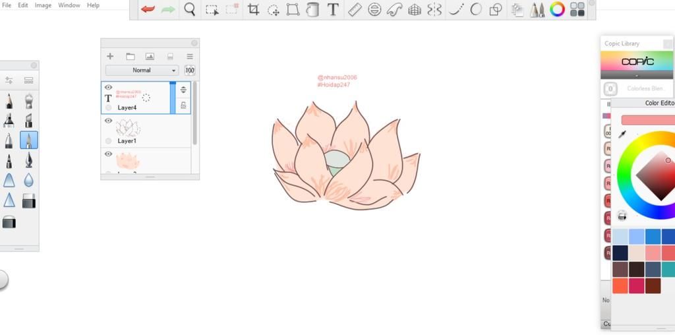Select the crimson red palette swatch
The width and height of the screenshot is (675, 335).
[x=637, y=286]
